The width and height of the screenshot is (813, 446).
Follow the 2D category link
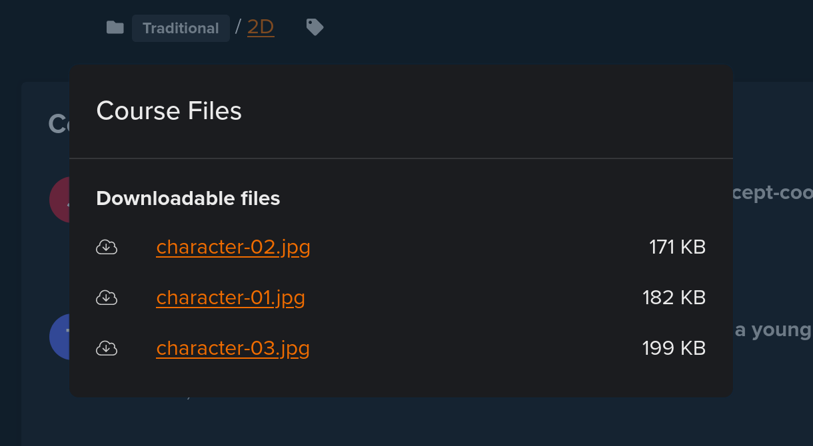point(261,27)
